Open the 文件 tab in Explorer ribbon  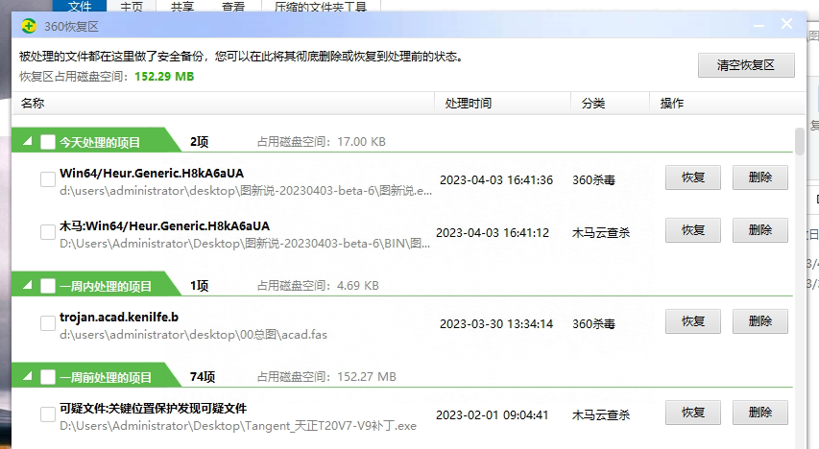pos(80,6)
